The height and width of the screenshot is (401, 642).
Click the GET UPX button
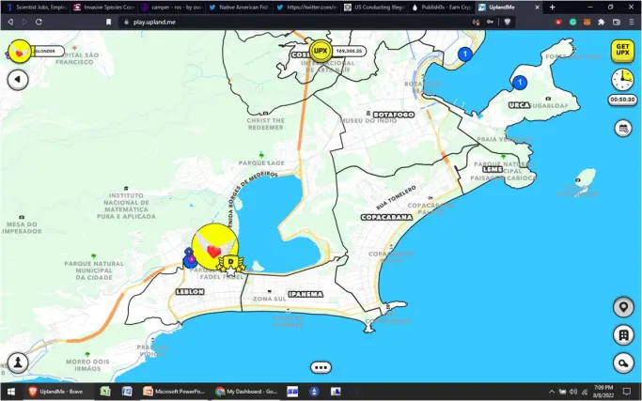coord(622,51)
